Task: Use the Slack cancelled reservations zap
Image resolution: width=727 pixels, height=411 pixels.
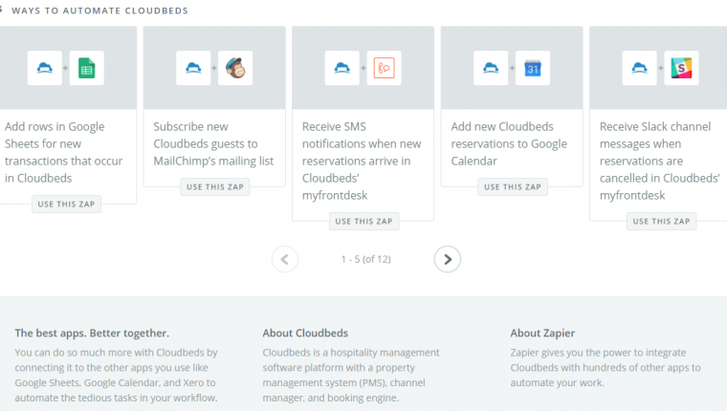Action: coord(661,221)
